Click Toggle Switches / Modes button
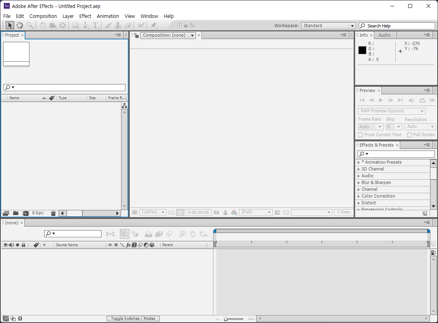The image size is (438, 323). 133,319
